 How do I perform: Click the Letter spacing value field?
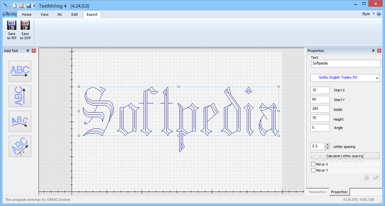318,146
